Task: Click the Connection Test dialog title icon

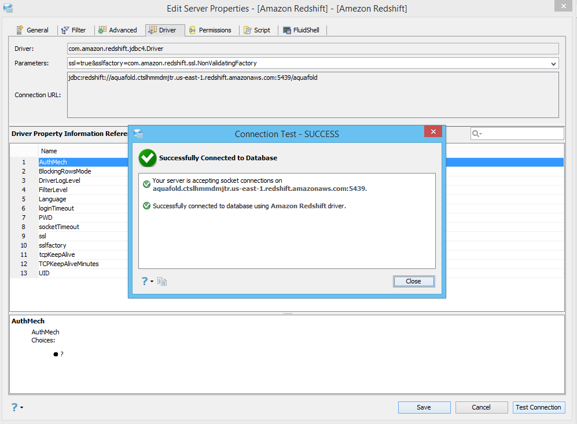Action: click(138, 134)
